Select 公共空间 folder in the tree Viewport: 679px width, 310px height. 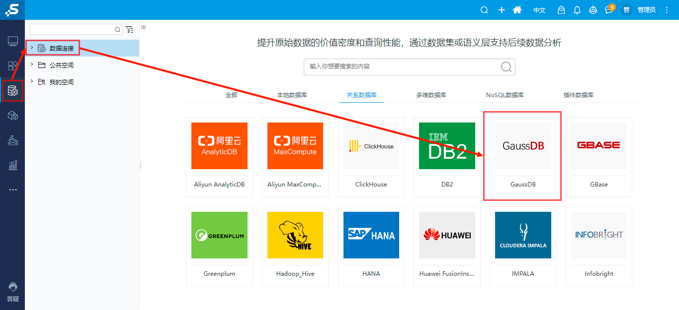62,65
